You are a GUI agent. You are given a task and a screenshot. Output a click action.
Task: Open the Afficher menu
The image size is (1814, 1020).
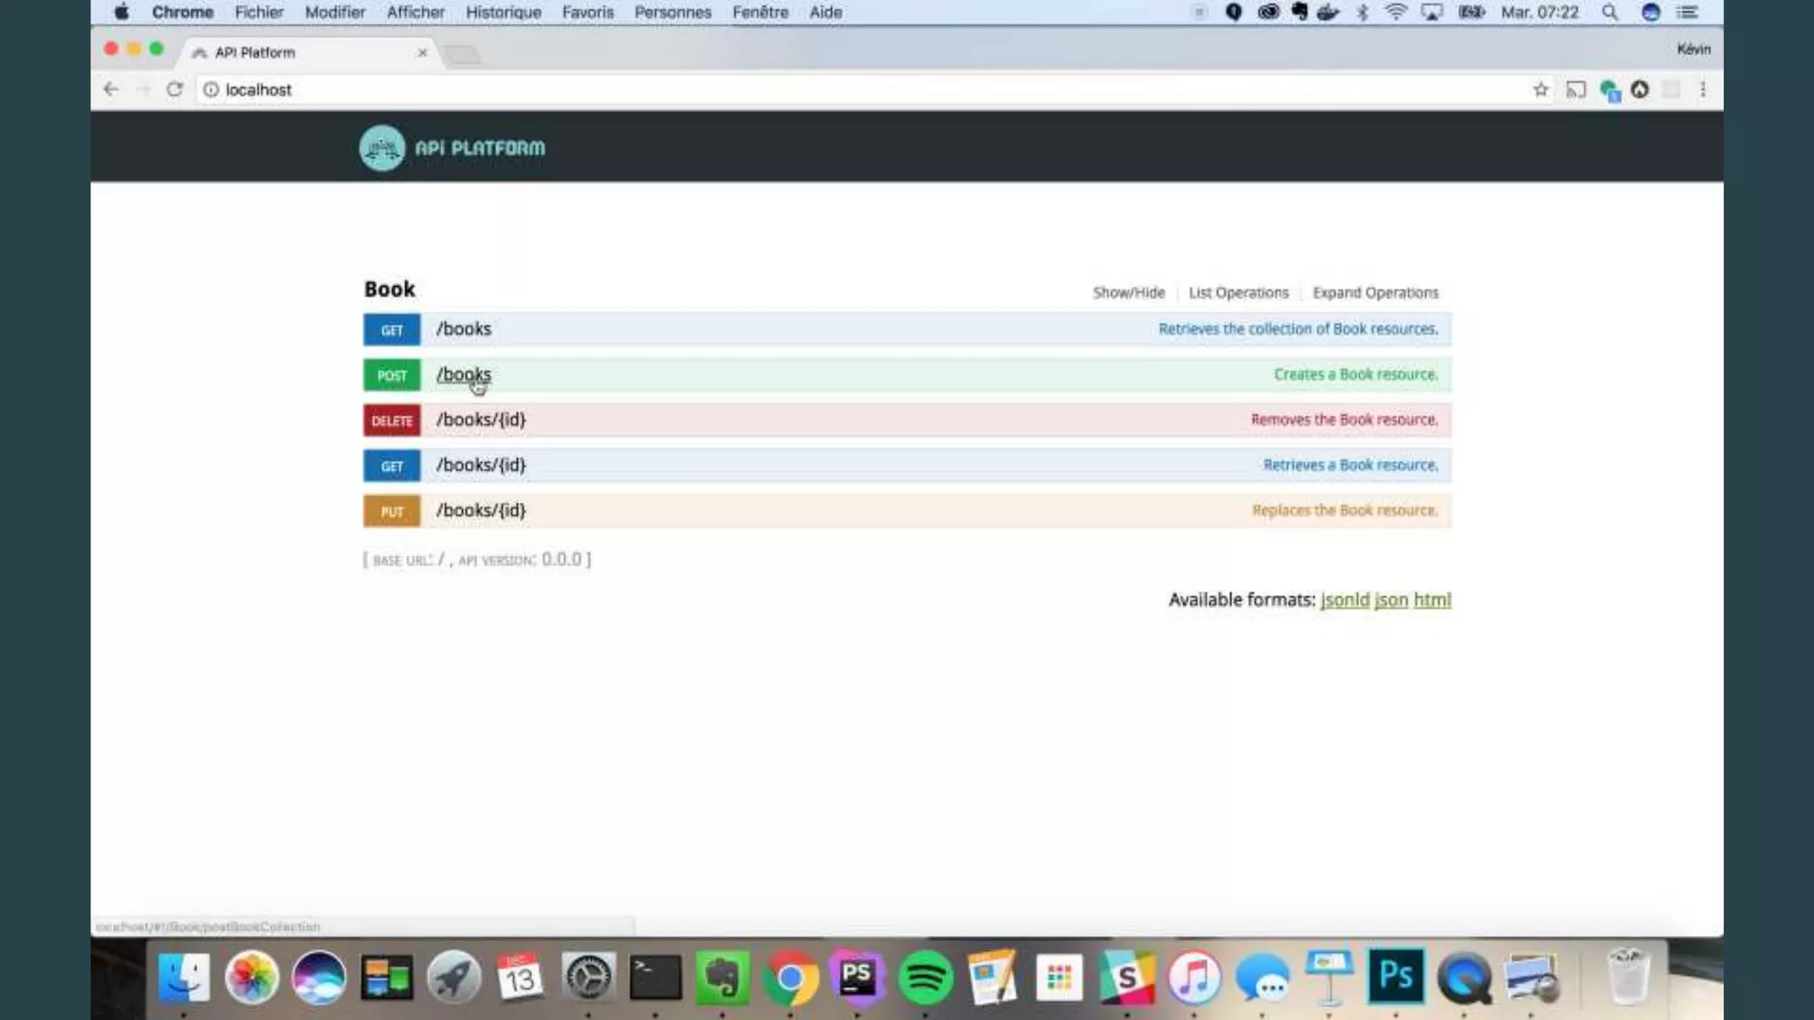(x=415, y=12)
